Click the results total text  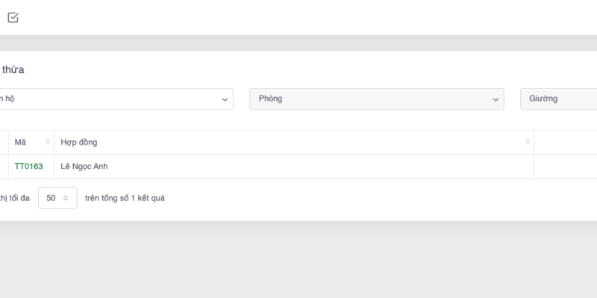(125, 198)
